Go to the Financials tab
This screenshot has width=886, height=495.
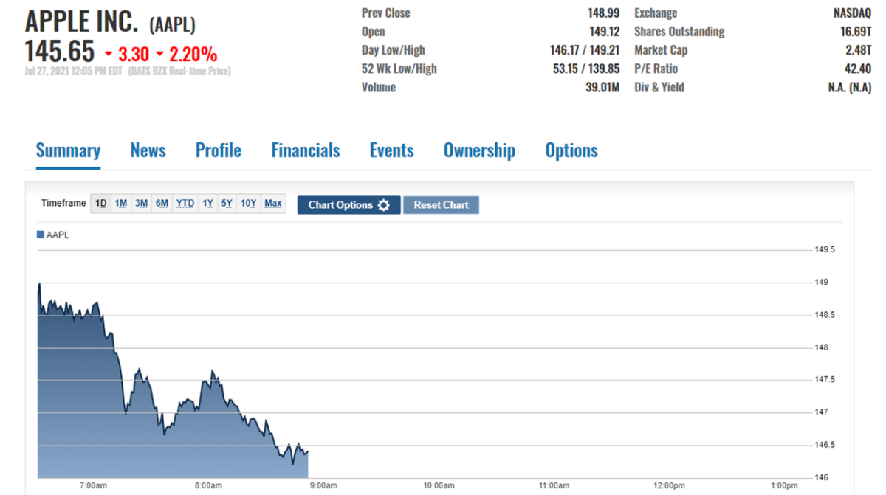click(x=305, y=150)
